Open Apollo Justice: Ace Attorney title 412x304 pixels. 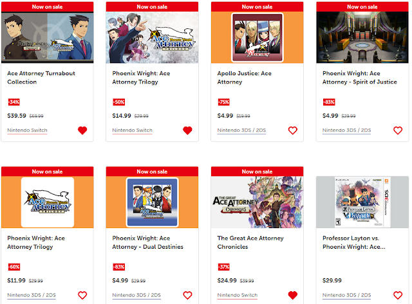coord(244,78)
